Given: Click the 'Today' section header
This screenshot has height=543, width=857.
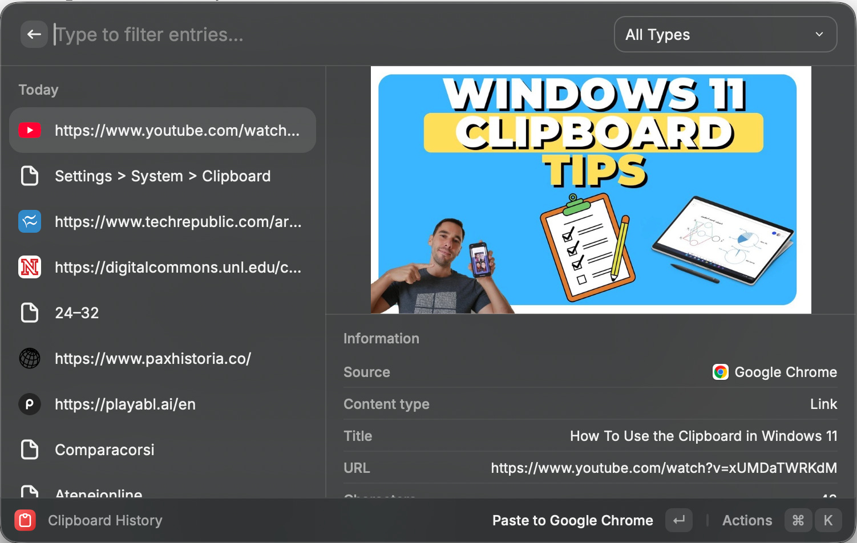Looking at the screenshot, I should point(38,90).
